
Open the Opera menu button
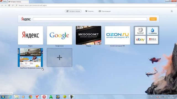[4, 1]
